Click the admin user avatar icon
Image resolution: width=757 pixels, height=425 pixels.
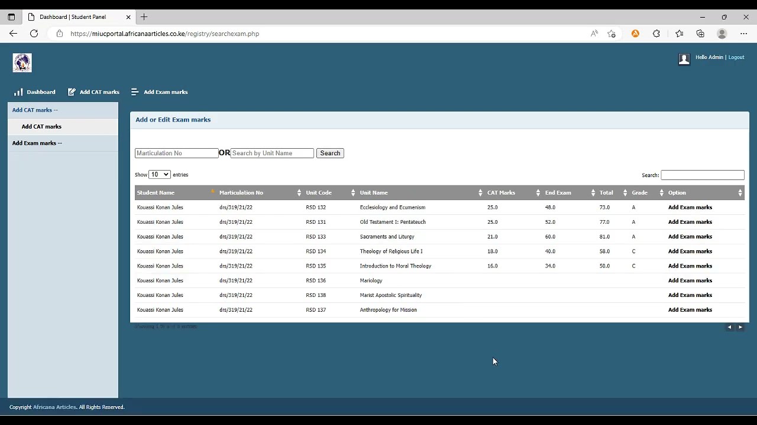[x=684, y=58]
